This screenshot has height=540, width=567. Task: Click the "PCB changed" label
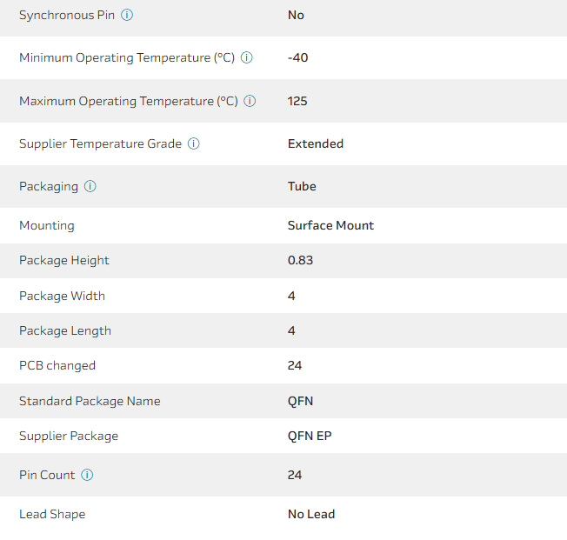(57, 365)
